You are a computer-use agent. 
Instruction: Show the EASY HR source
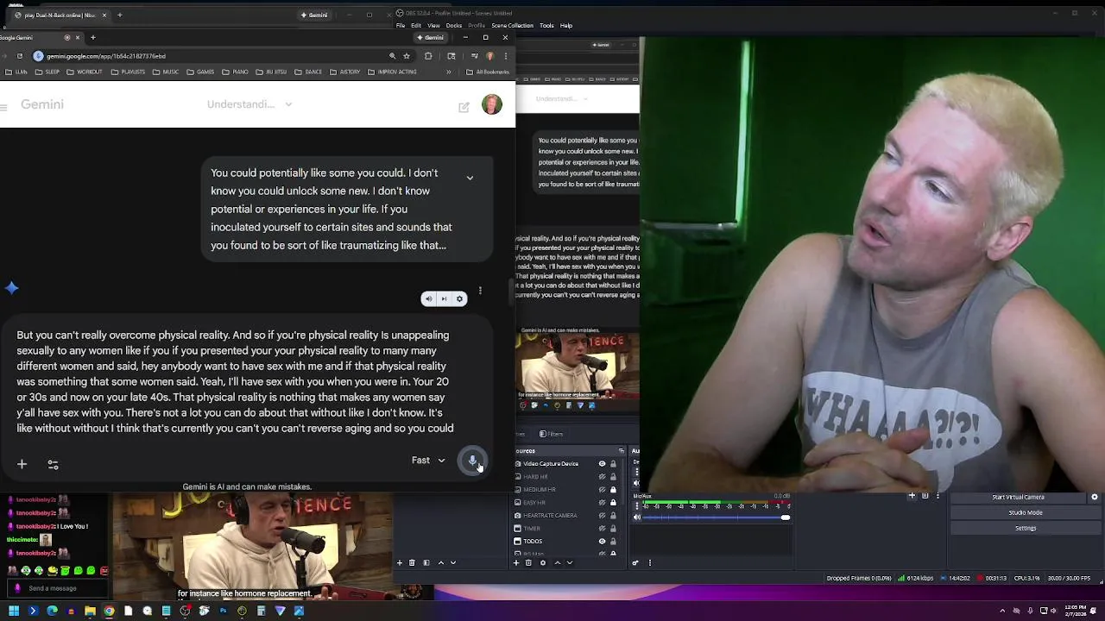click(x=603, y=503)
